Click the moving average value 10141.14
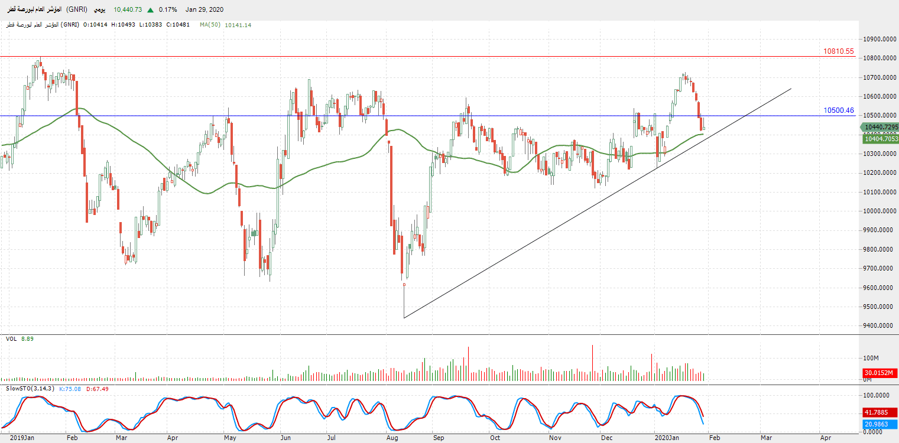The width and height of the screenshot is (899, 443). pyautogui.click(x=238, y=25)
